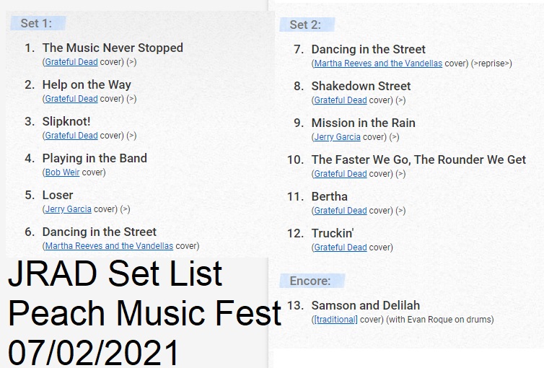544x368 pixels.
Task: Click Grateful Dead link under Shakedown Street
Action: tap(341, 100)
